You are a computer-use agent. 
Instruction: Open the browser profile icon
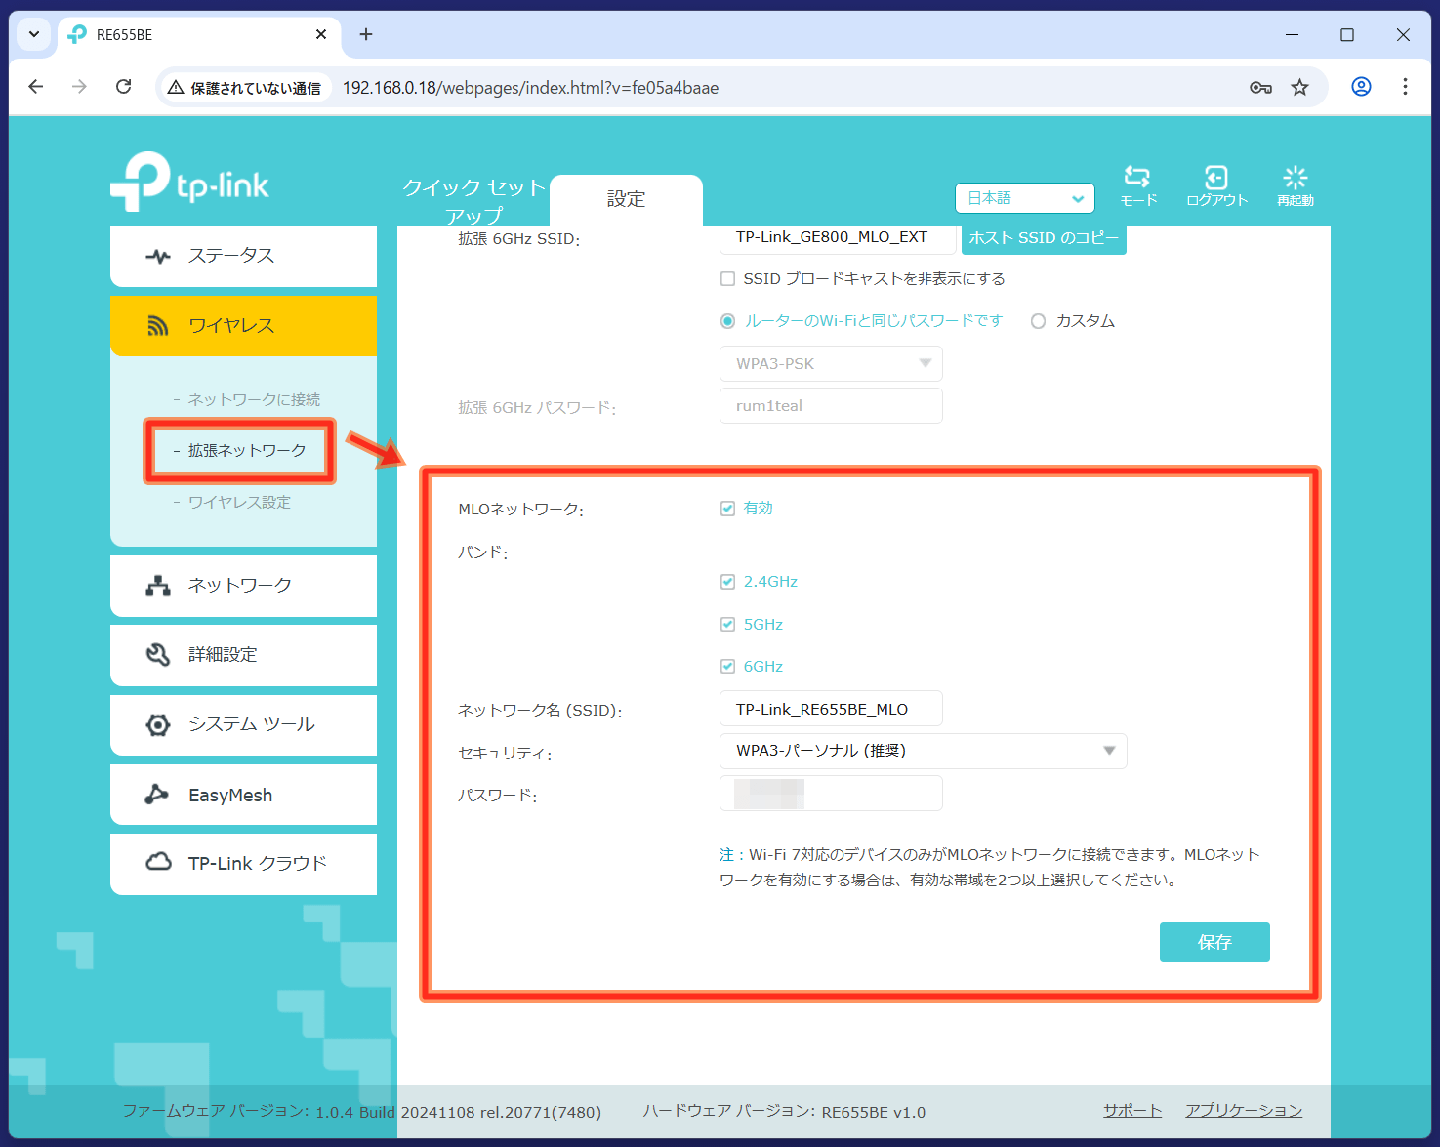pos(1361,87)
